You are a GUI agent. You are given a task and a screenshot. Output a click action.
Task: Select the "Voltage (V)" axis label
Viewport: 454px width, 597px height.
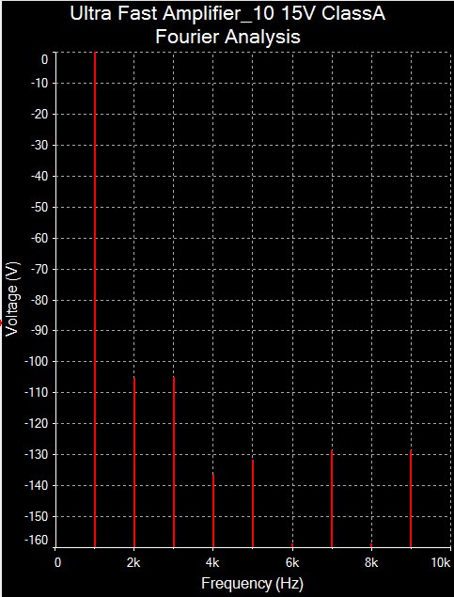point(12,299)
